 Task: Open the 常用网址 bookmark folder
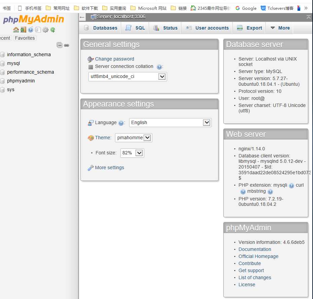coord(58,8)
